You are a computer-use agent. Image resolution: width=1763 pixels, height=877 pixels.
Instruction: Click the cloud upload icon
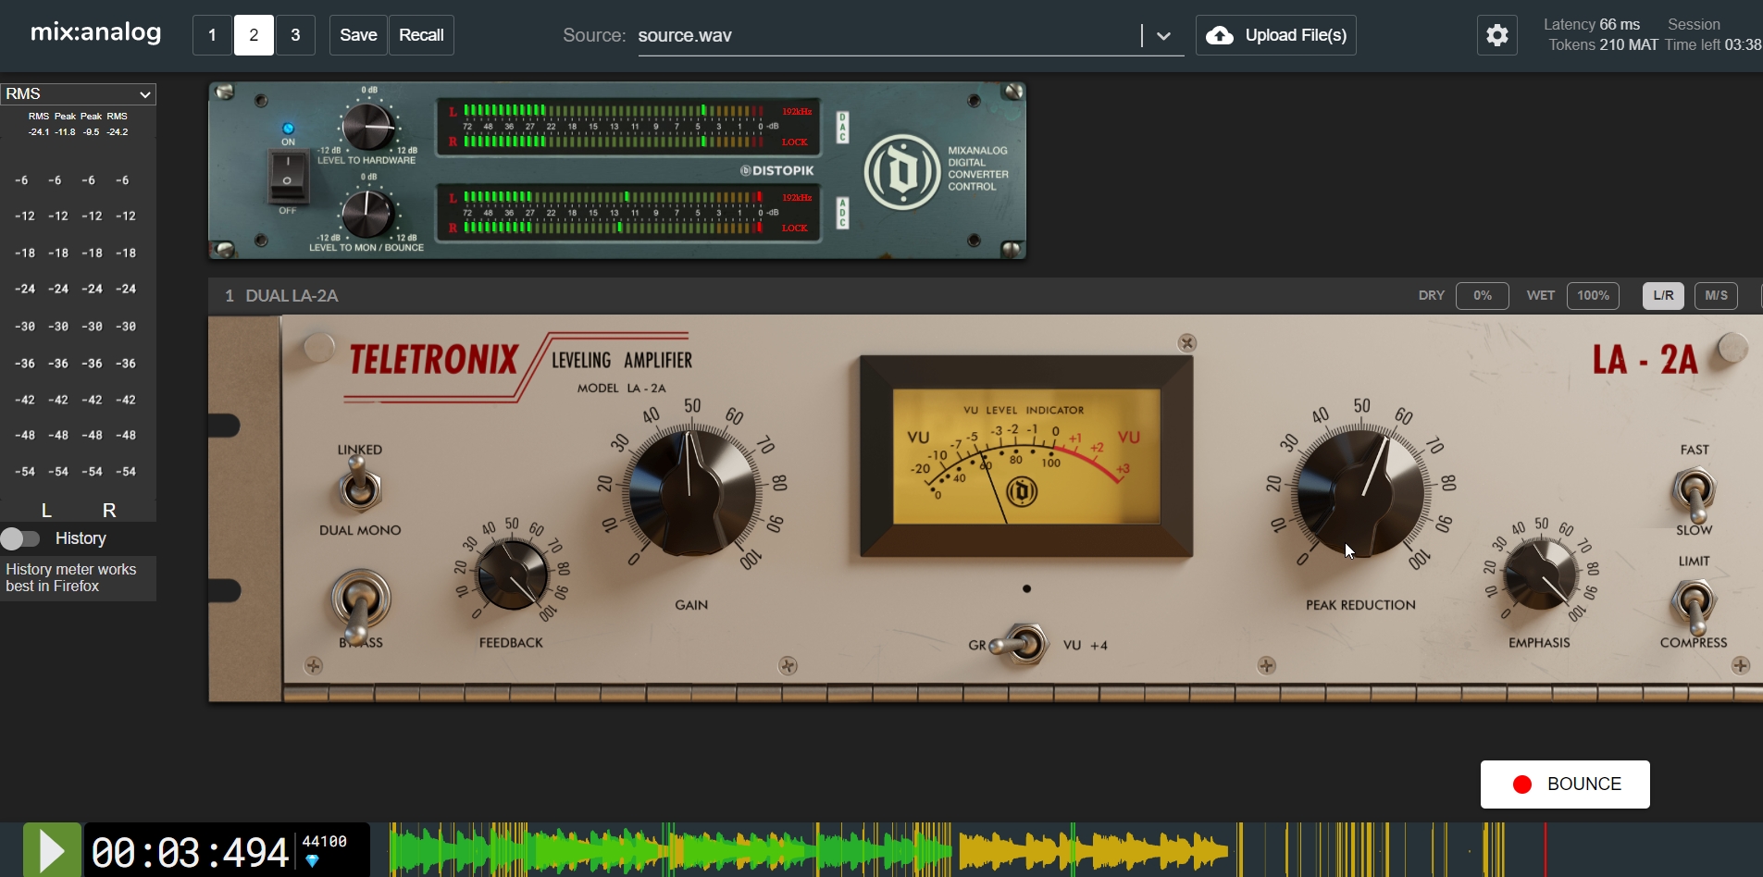click(x=1220, y=36)
